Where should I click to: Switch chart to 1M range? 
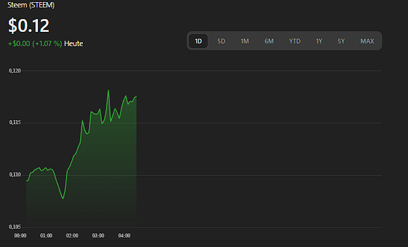pyautogui.click(x=244, y=41)
